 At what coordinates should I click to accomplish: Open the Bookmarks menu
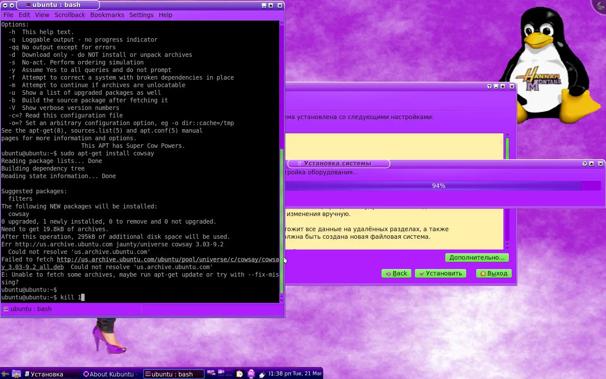click(x=107, y=15)
